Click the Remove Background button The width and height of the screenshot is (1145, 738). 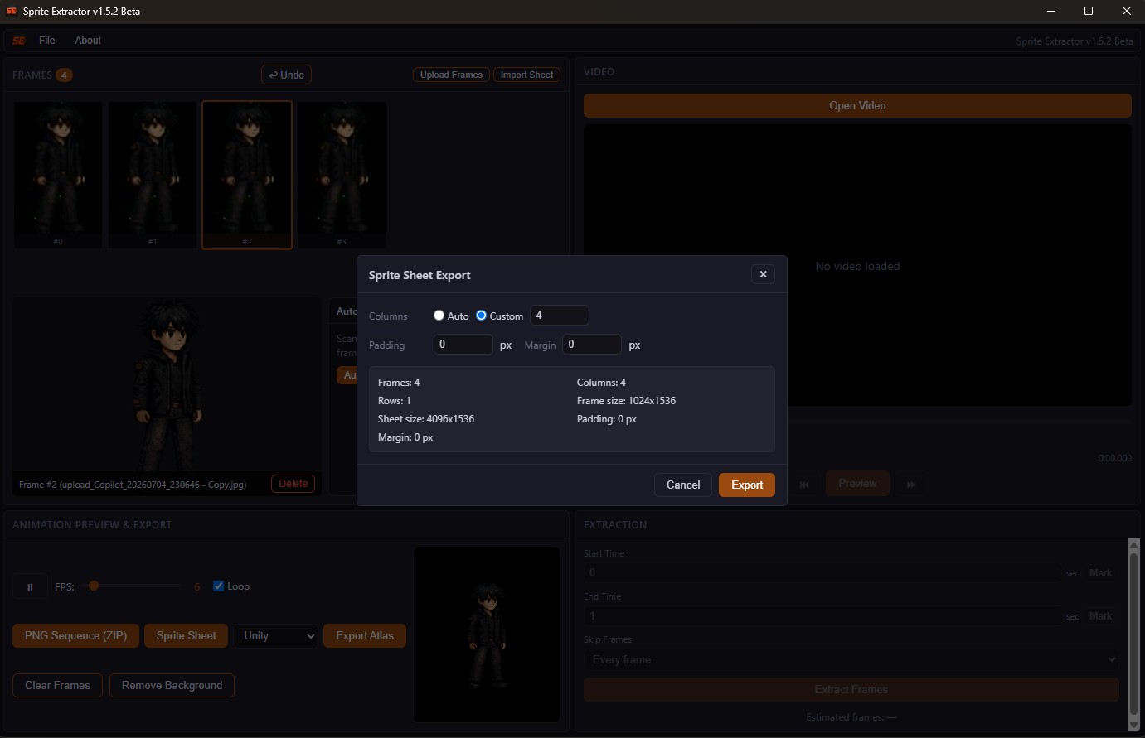172,685
